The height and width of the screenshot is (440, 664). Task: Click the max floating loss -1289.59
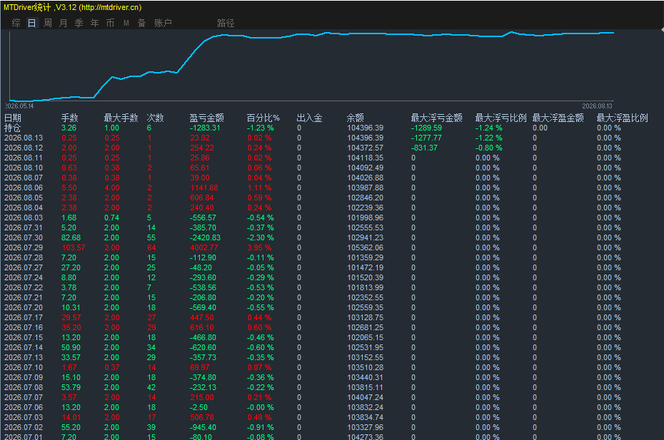[426, 128]
